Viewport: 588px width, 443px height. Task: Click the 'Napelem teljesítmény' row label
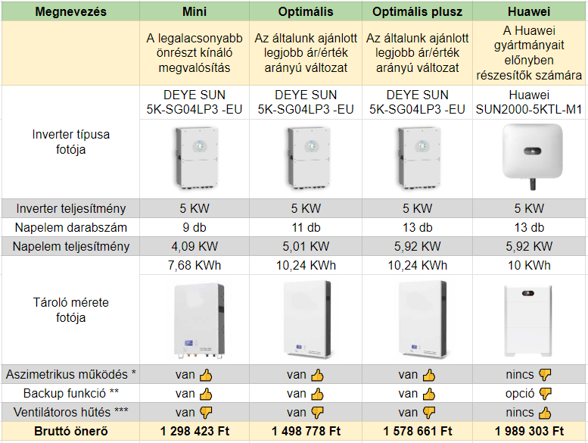71,246
